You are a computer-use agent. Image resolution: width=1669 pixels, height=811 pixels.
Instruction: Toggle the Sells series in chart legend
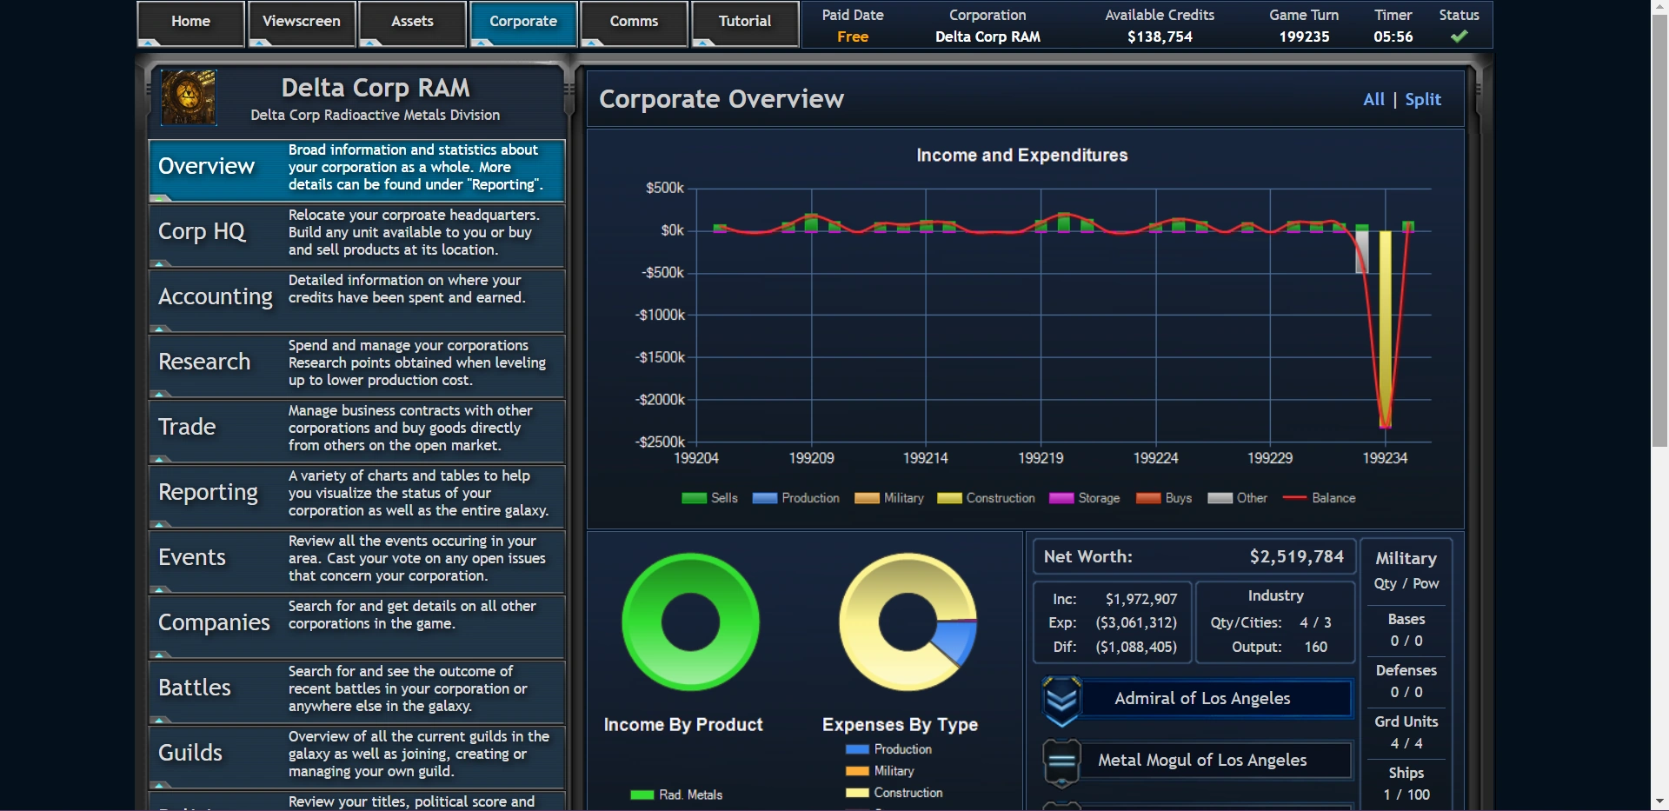[709, 498]
